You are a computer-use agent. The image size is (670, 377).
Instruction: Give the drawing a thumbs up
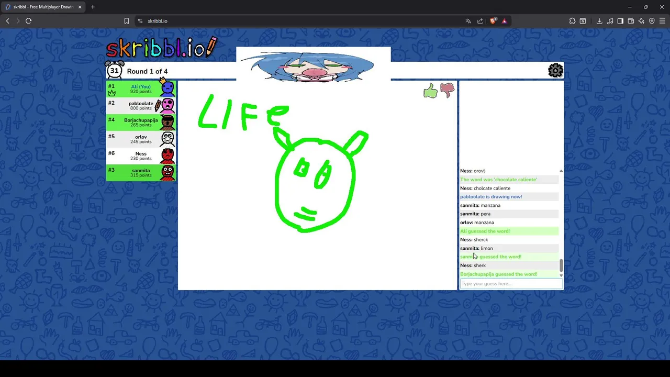pyautogui.click(x=430, y=91)
